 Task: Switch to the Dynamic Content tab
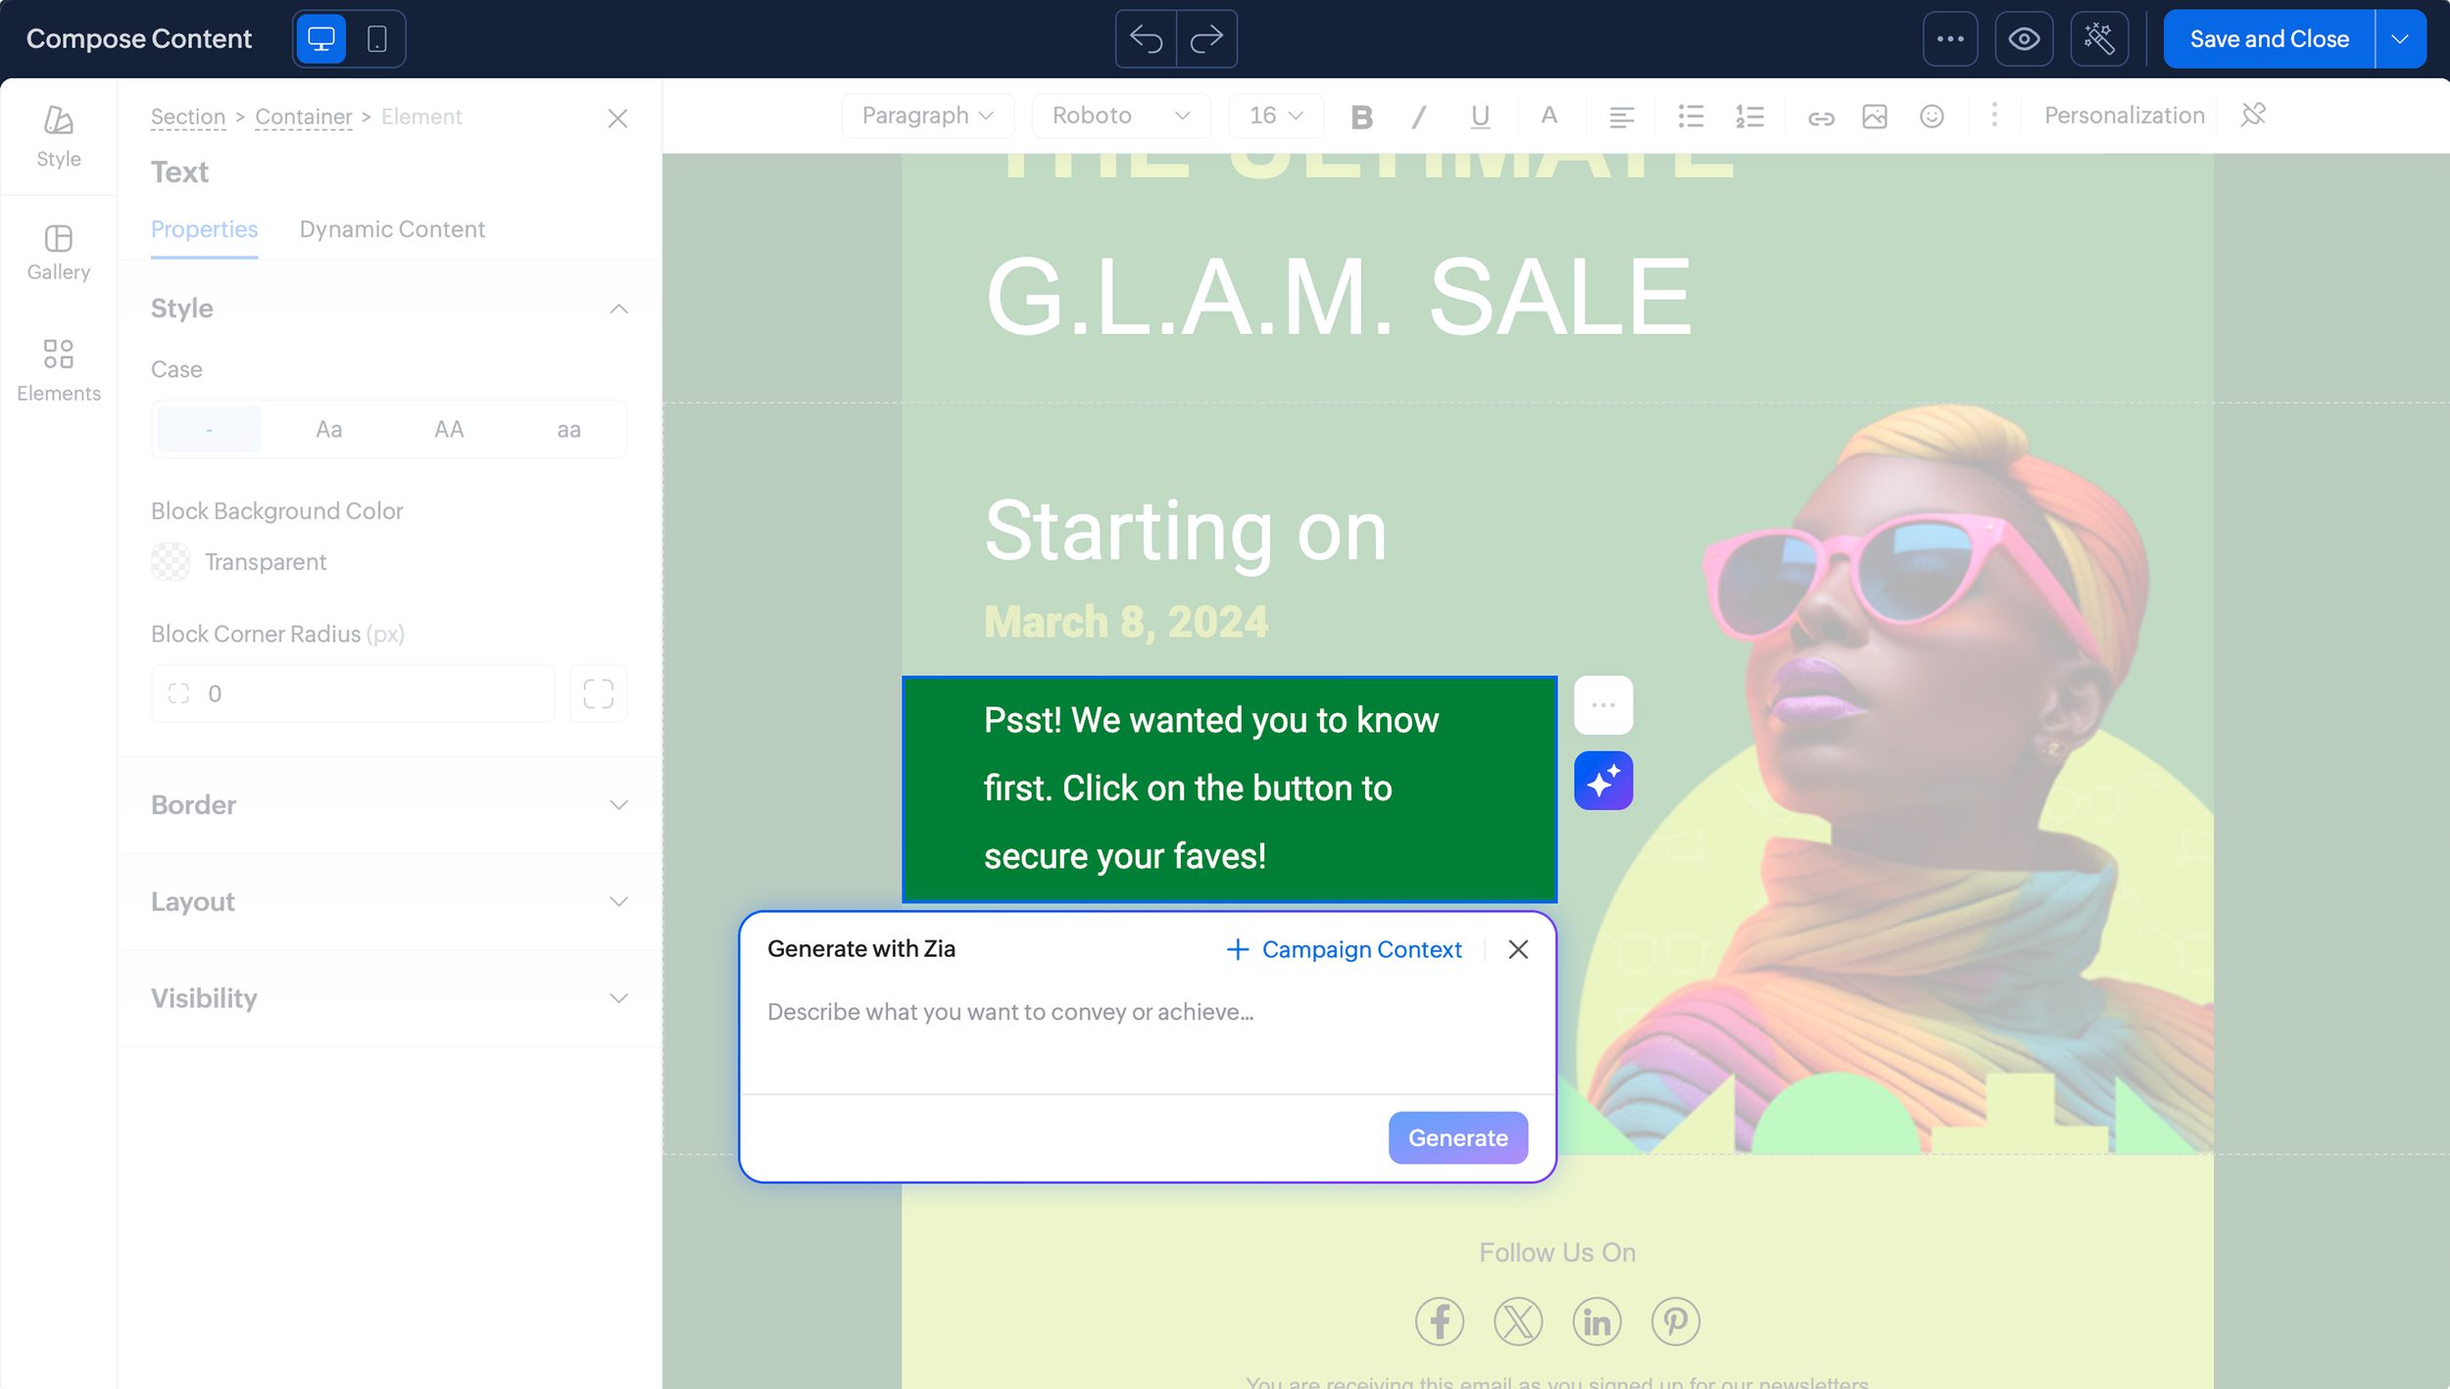click(x=392, y=229)
